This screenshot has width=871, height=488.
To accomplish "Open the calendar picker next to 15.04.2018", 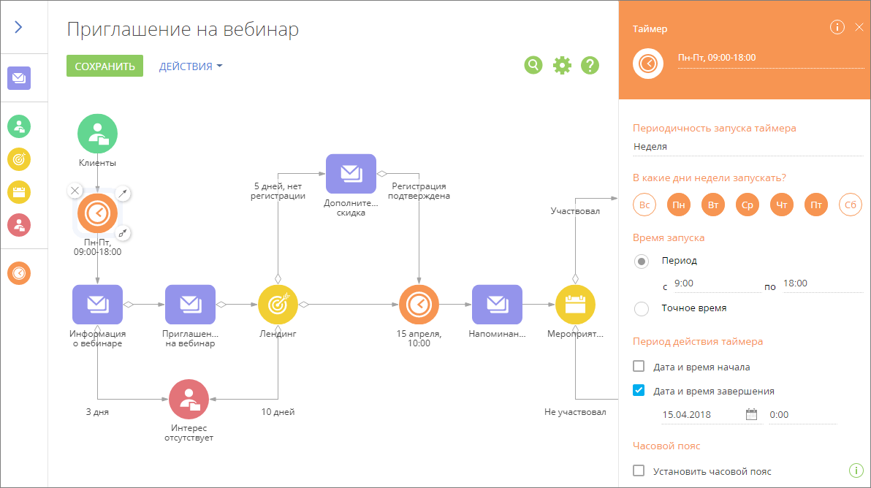I will coord(751,414).
